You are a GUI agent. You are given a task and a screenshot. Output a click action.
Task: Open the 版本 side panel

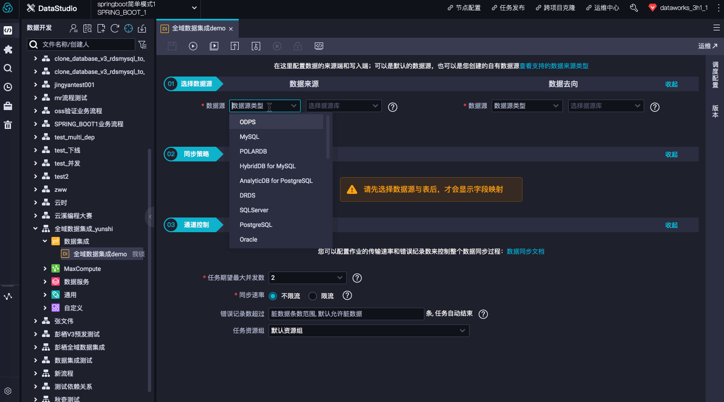point(715,111)
